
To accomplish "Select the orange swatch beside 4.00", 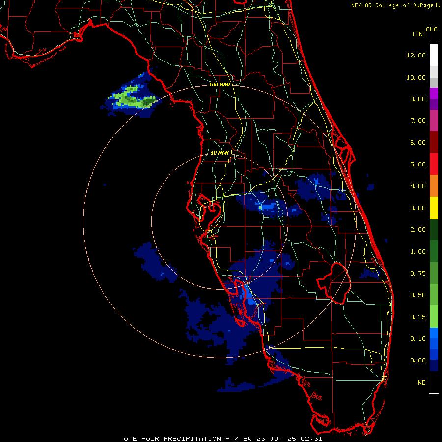I will 434,186.
